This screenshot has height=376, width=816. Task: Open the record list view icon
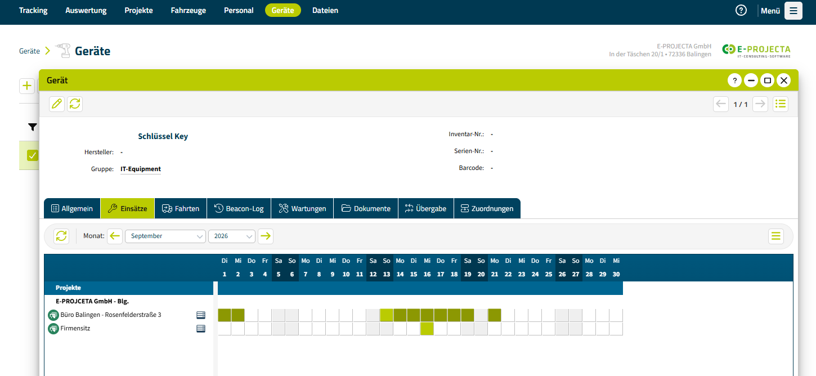coord(781,104)
